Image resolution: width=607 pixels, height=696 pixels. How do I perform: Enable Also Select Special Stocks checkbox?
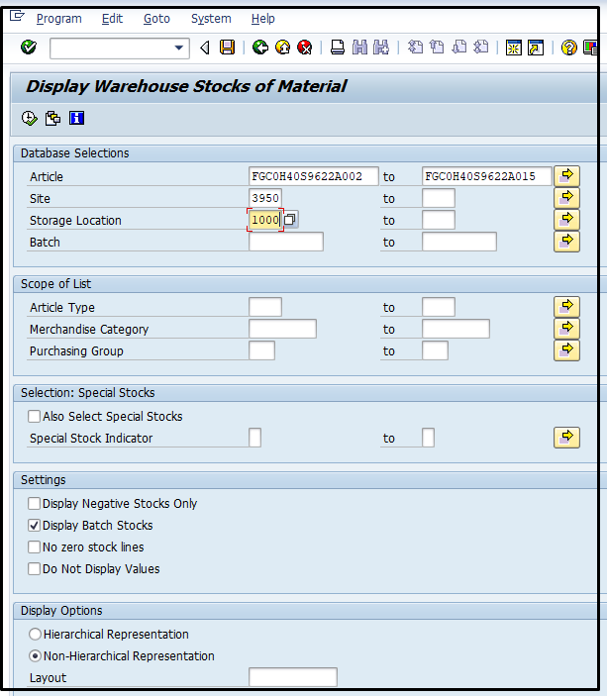coord(35,417)
